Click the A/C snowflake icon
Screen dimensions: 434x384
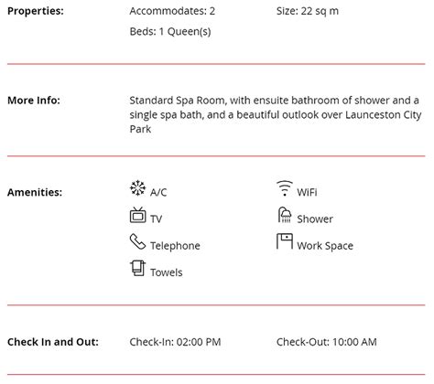pos(137,188)
